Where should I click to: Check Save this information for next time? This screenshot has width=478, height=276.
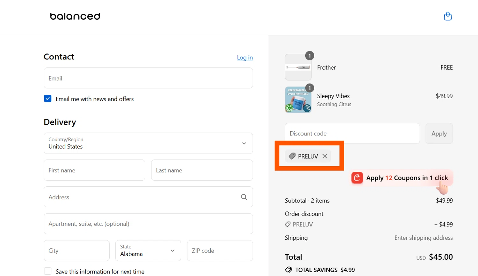pyautogui.click(x=48, y=271)
